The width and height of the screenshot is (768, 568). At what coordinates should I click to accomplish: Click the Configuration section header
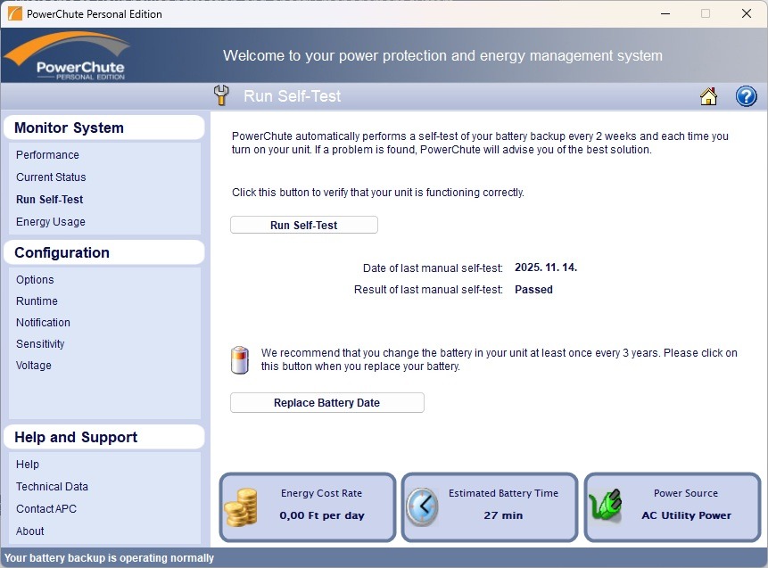coord(103,252)
